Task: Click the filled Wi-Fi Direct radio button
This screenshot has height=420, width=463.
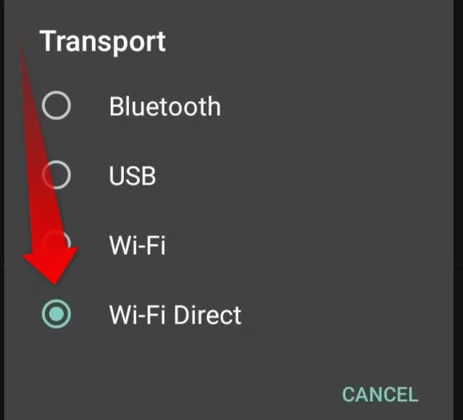Action: 56,314
